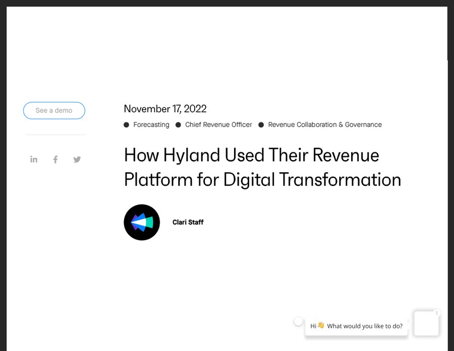Click the Clari logo author avatar
This screenshot has height=351, width=454.
(x=142, y=222)
